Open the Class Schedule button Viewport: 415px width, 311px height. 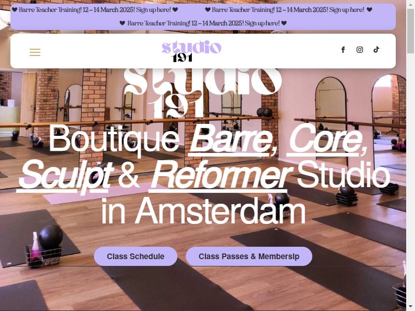135,256
